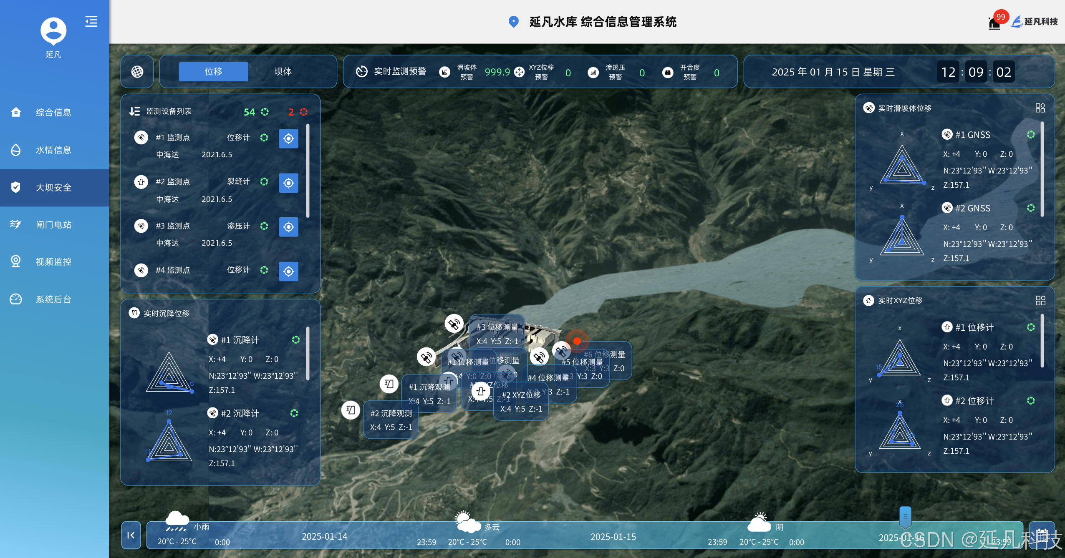1065x558 pixels.
Task: Click the #2 沉降观测 map marker icon
Action: [351, 410]
